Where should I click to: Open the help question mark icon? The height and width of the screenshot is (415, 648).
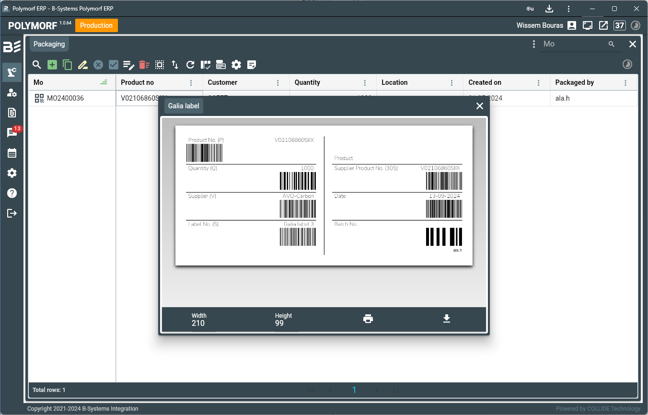(12, 193)
